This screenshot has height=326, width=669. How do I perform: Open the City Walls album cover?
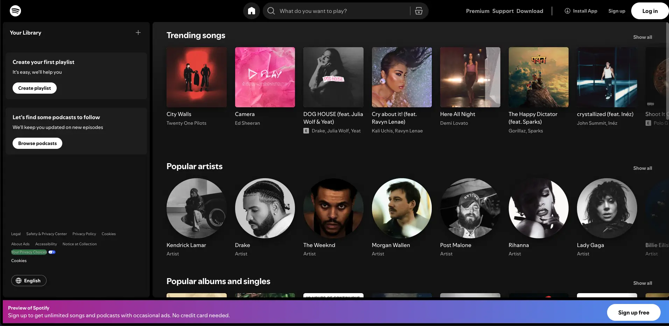click(x=196, y=77)
